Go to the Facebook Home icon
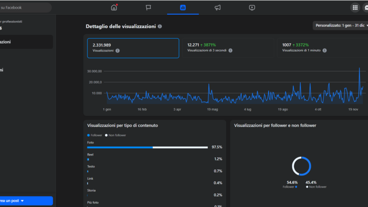The height and width of the screenshot is (207, 368). [114, 7]
